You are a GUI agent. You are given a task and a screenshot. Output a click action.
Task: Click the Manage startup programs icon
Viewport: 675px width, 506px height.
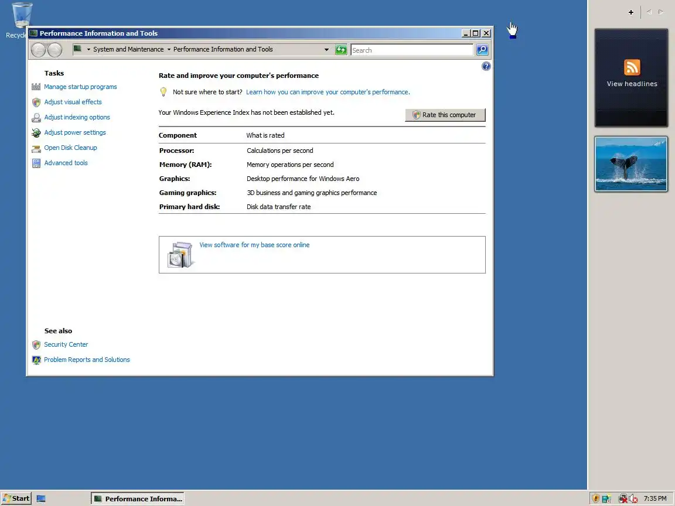[x=36, y=87]
